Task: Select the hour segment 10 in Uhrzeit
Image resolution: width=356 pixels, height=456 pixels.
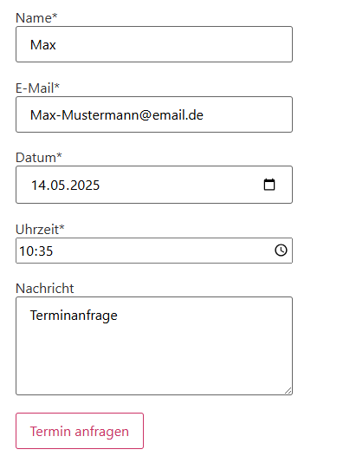Action: (x=27, y=251)
